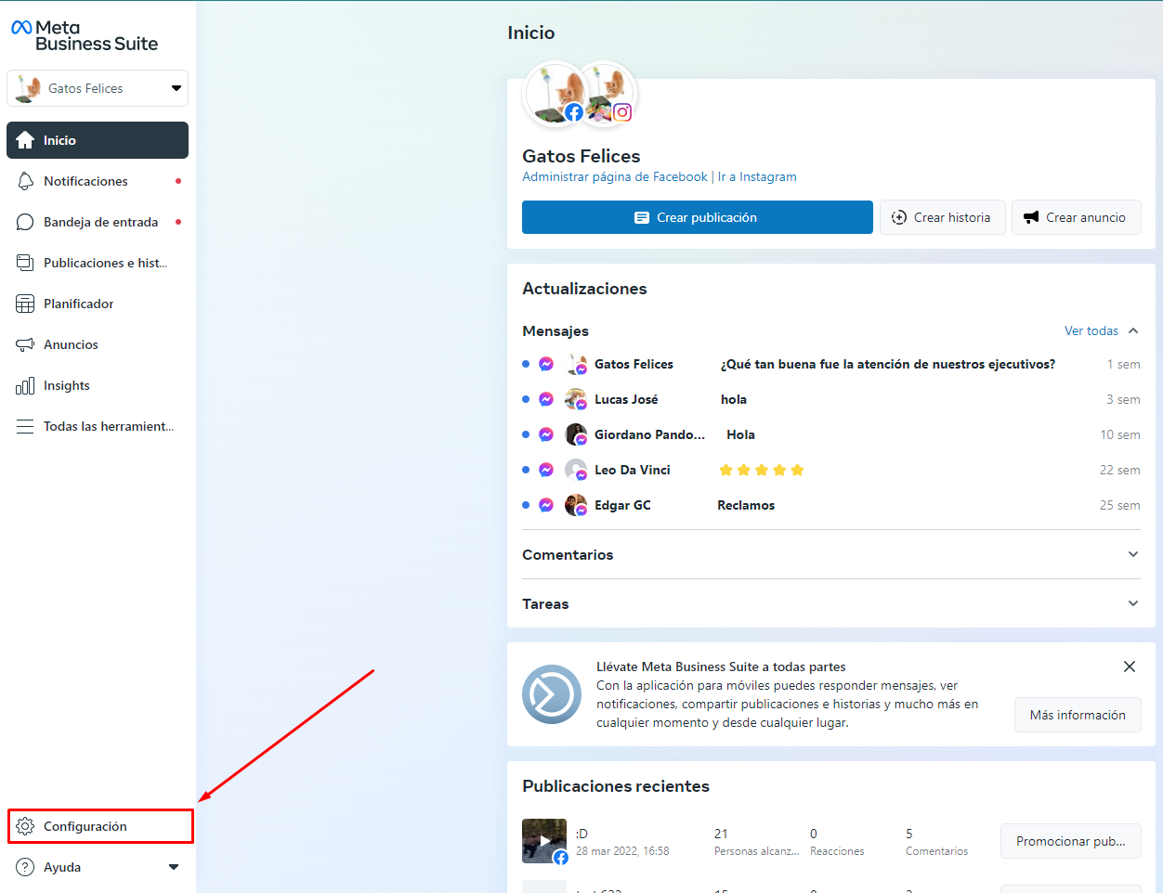Click the megaphone icon in Crear anuncio
This screenshot has width=1163, height=893.
pyautogui.click(x=1030, y=217)
